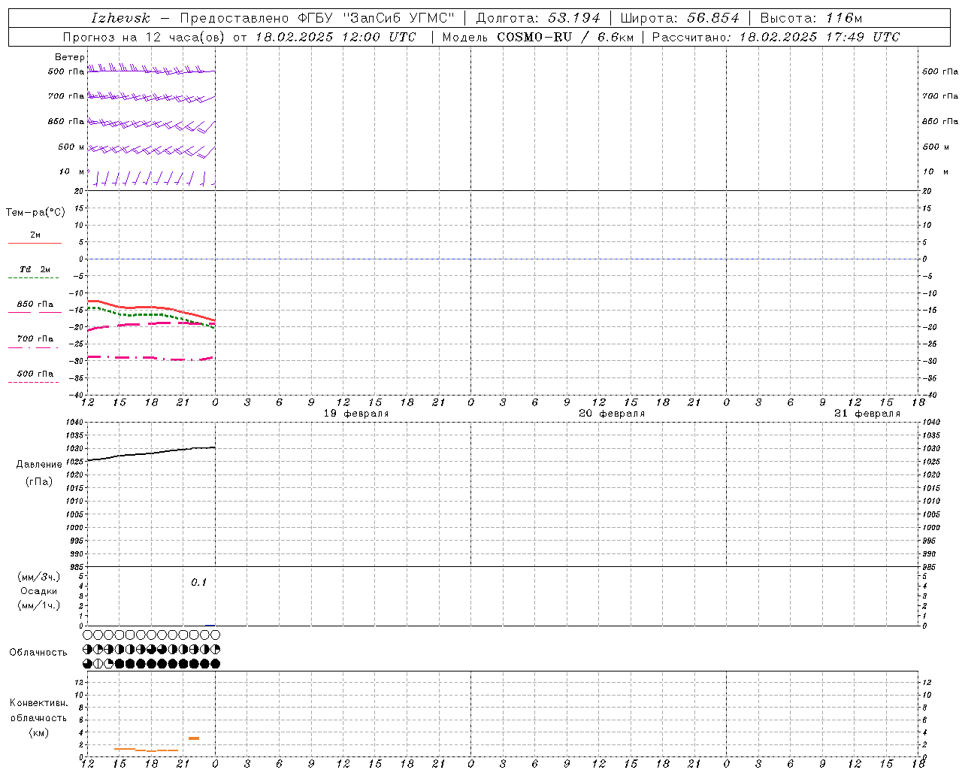The width and height of the screenshot is (962, 770).
Task: Click the 0.1 precipitation amount value
Action: click(x=198, y=582)
